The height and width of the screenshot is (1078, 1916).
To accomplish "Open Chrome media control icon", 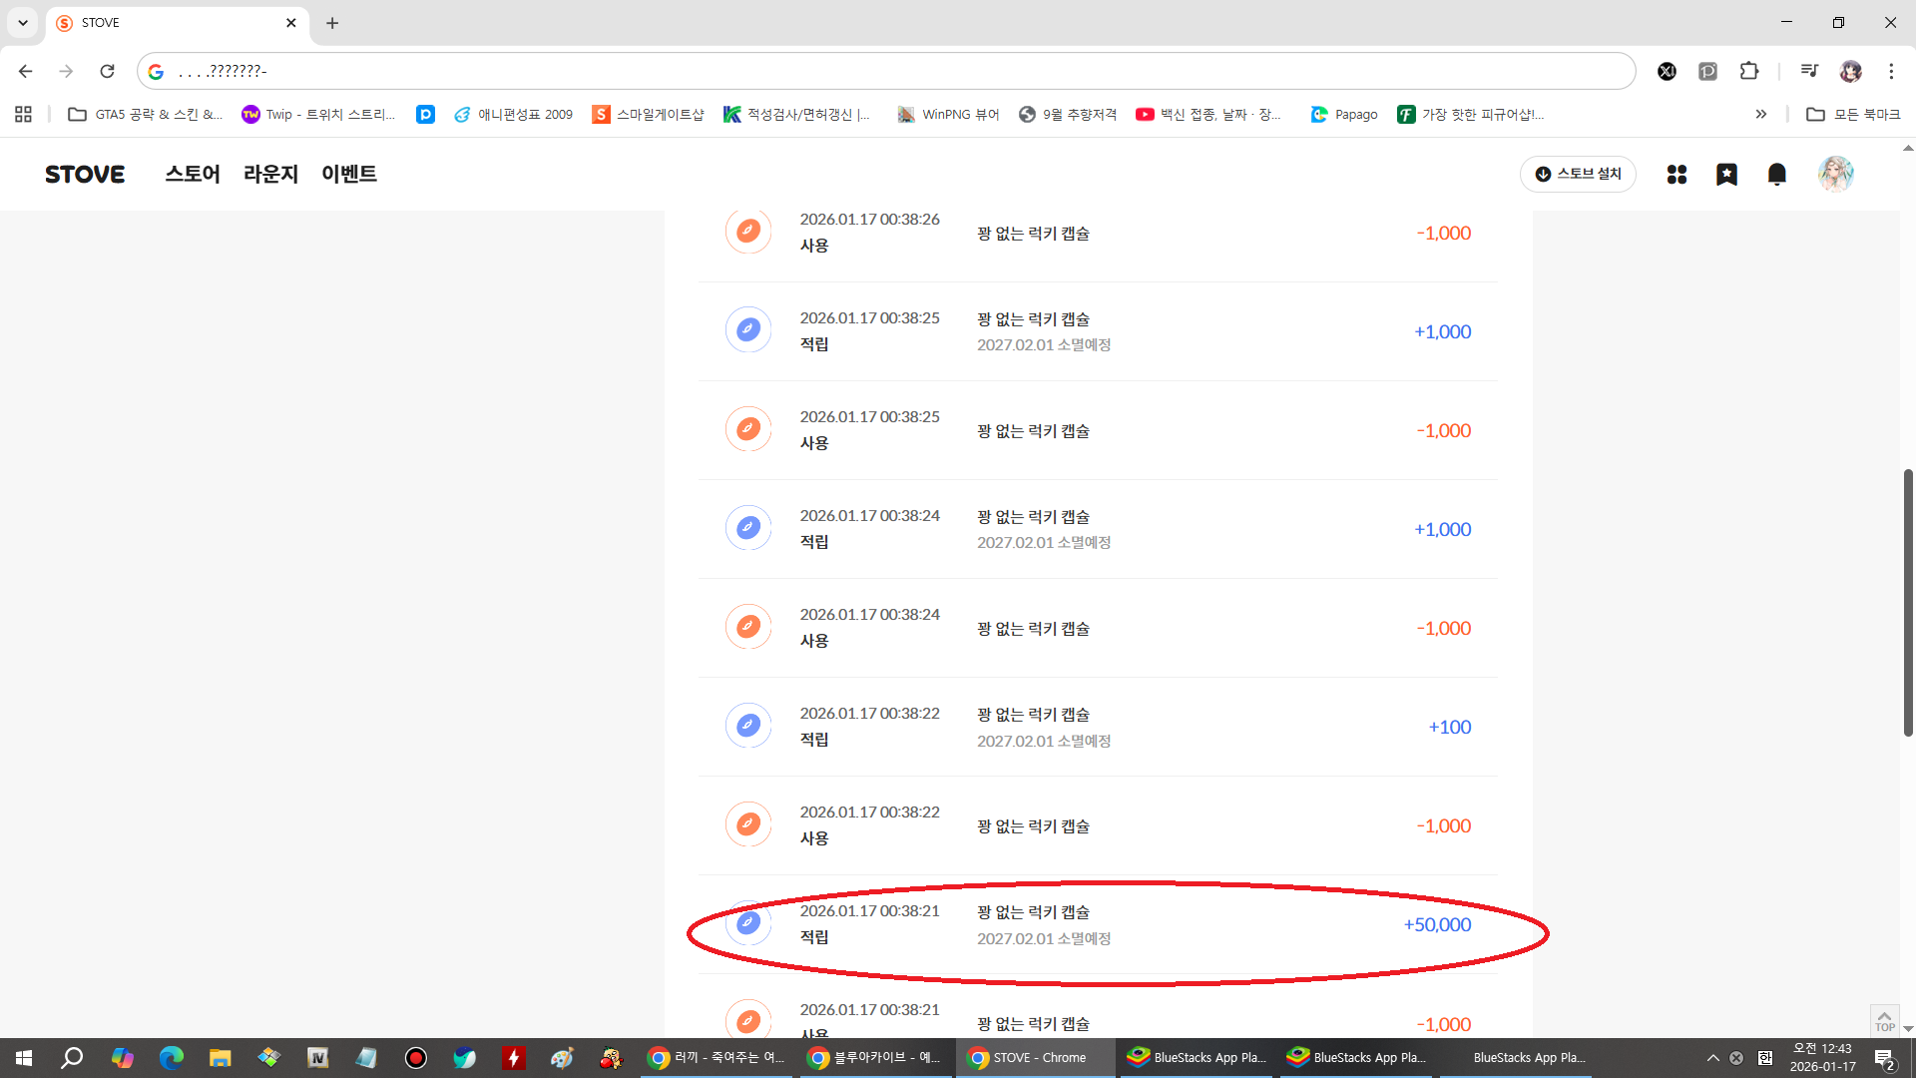I will pos(1809,71).
